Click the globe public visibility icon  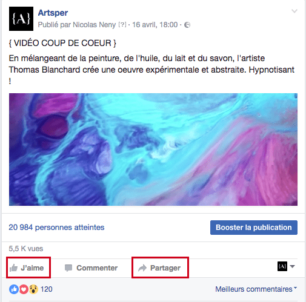tap(187, 25)
